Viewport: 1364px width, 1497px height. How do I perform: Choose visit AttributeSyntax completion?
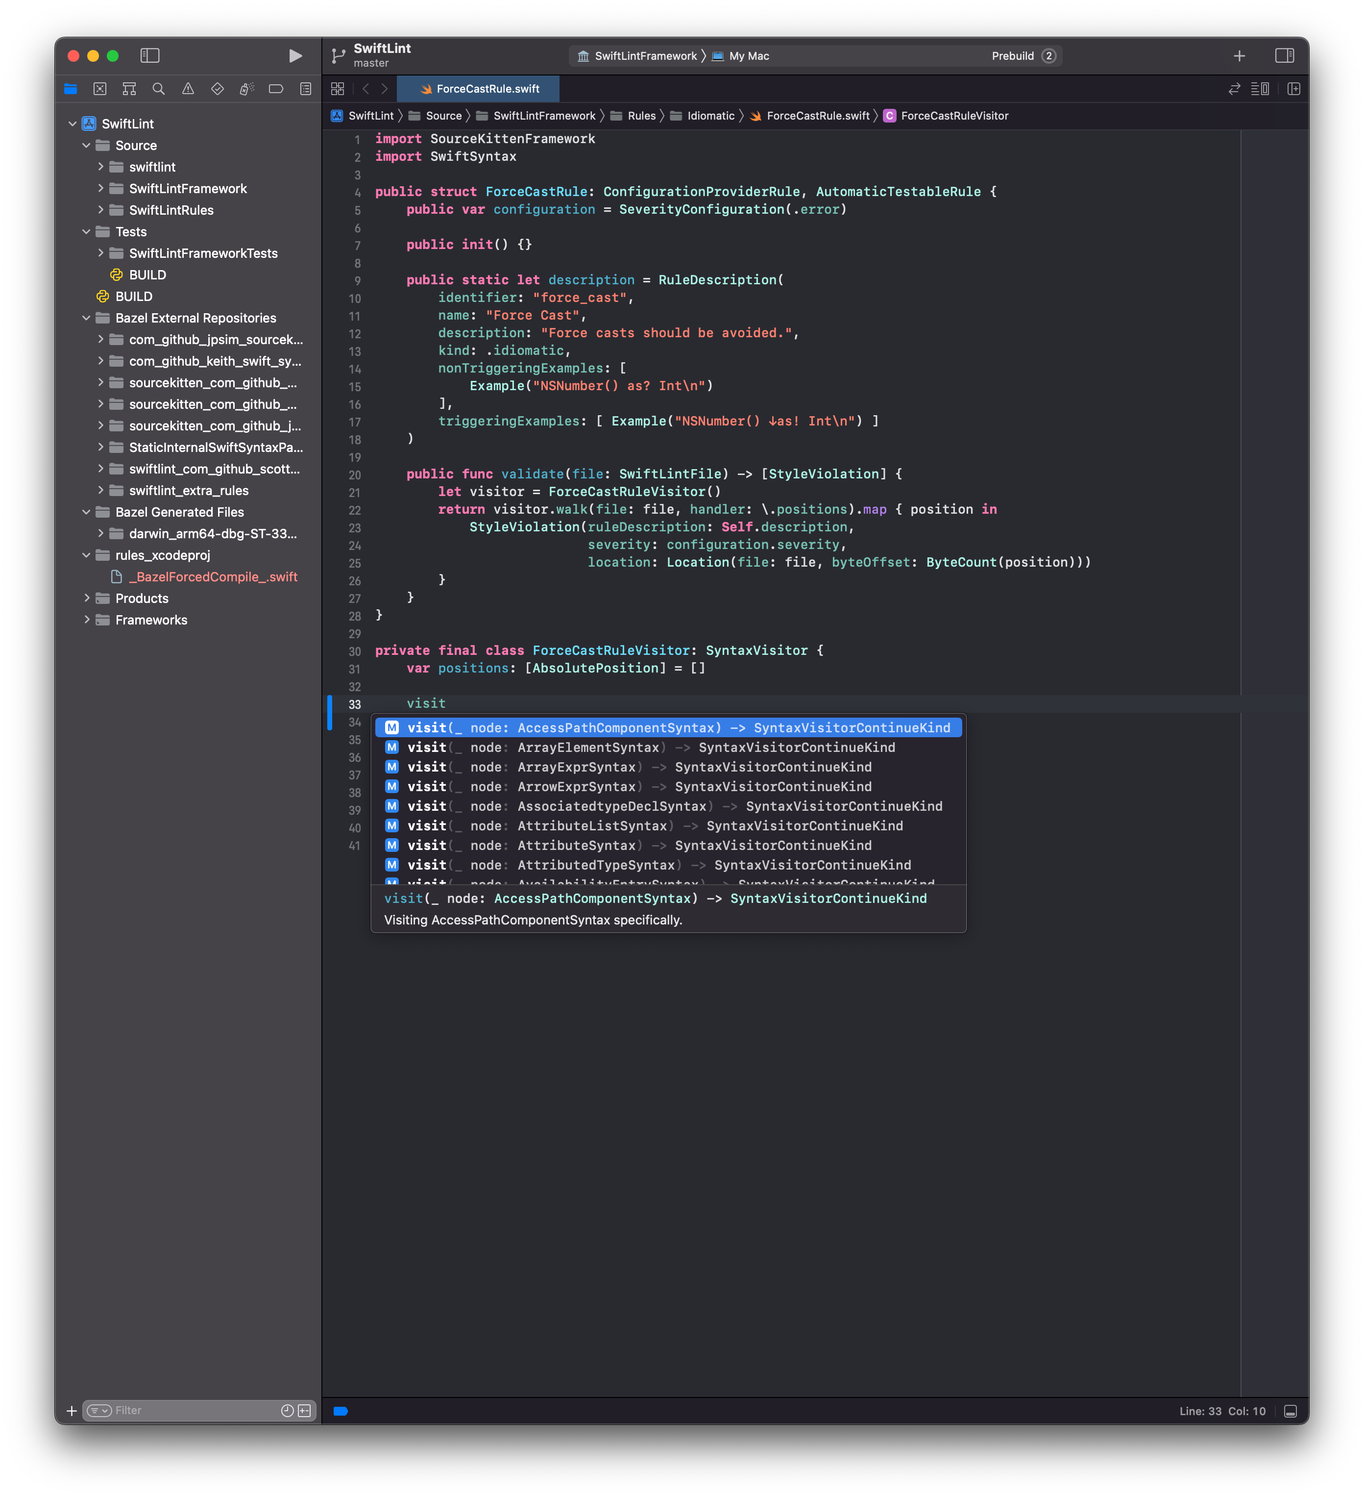coord(668,845)
